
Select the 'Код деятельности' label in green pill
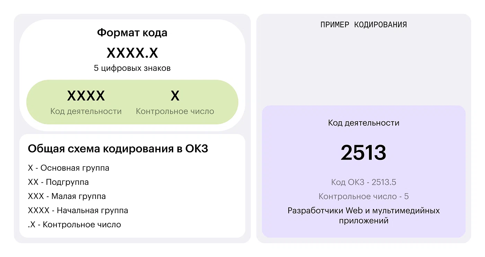coord(86,111)
